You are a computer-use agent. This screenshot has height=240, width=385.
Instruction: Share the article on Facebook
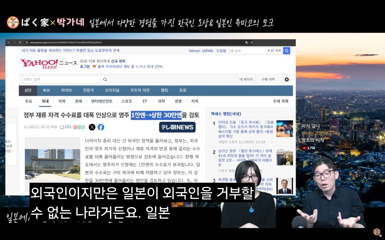point(101,127)
